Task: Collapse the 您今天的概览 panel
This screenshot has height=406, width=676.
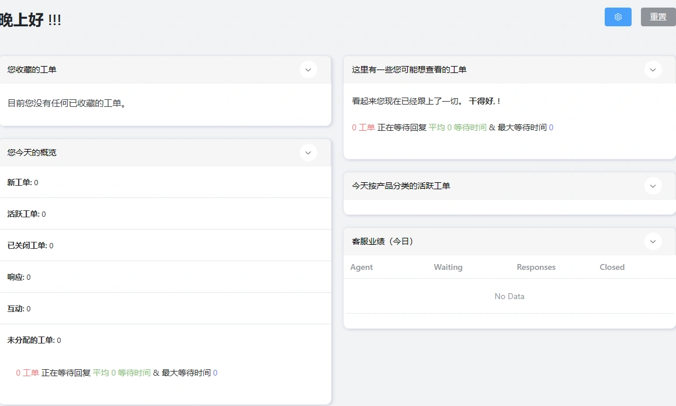Action: 308,152
